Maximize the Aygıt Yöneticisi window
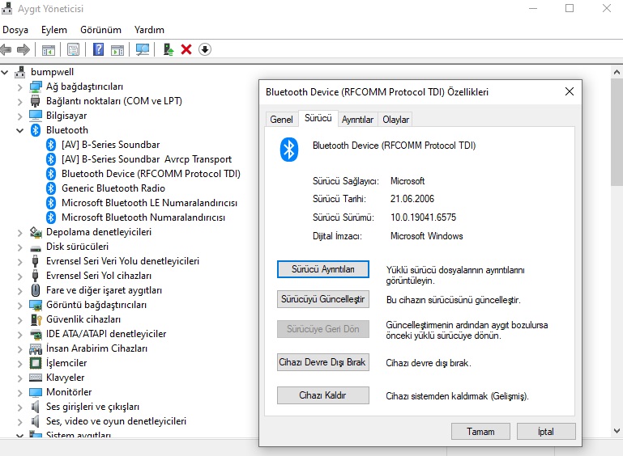The height and width of the screenshot is (456, 623). [570, 8]
